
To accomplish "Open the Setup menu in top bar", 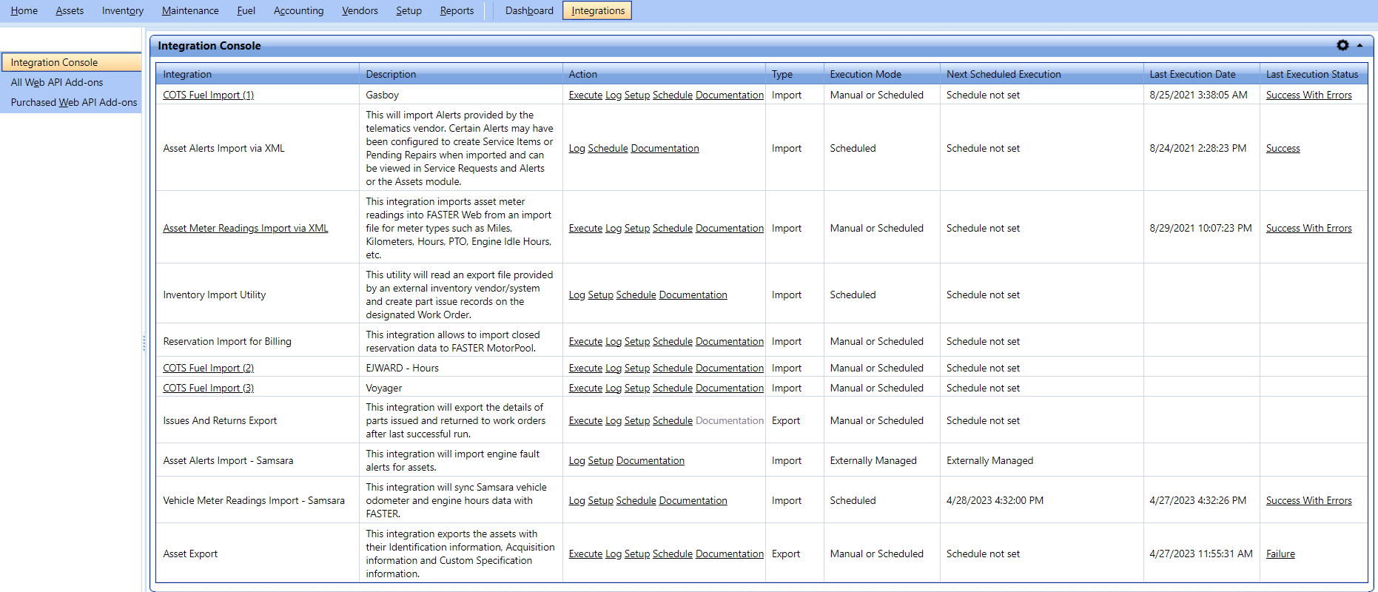I will pos(409,10).
